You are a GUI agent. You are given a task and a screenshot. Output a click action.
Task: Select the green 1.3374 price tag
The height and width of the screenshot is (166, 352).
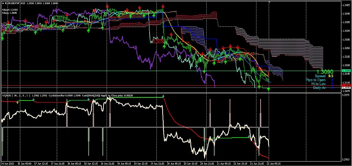coord(59,17)
